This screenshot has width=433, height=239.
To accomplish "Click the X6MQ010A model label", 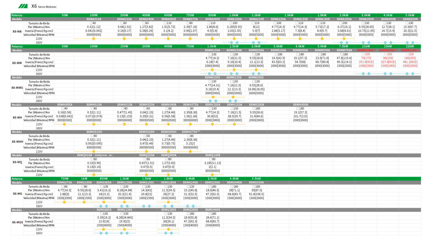I will [84, 155].
